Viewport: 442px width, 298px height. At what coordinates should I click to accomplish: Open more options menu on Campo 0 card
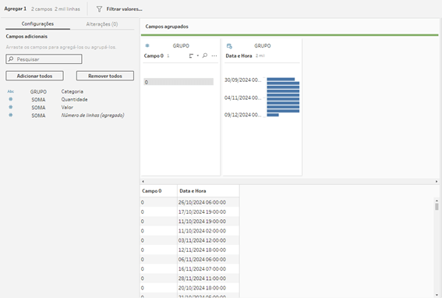[x=214, y=56]
